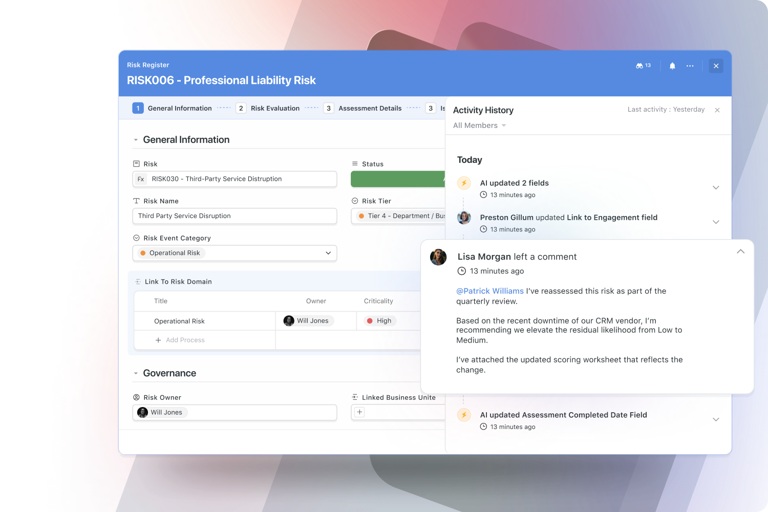Close the Activity History panel

(717, 110)
